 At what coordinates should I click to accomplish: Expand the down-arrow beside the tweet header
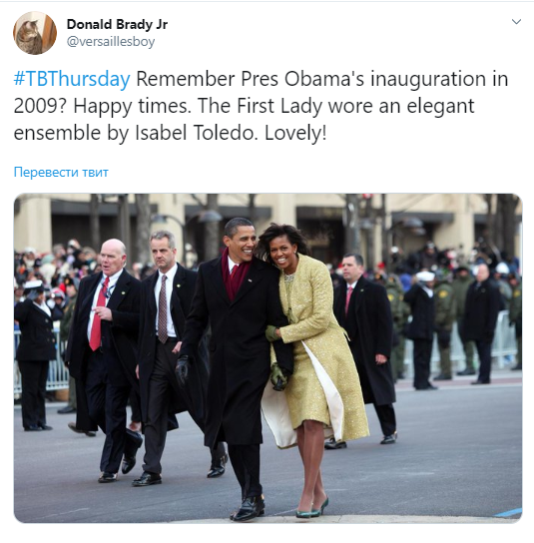coord(516,22)
